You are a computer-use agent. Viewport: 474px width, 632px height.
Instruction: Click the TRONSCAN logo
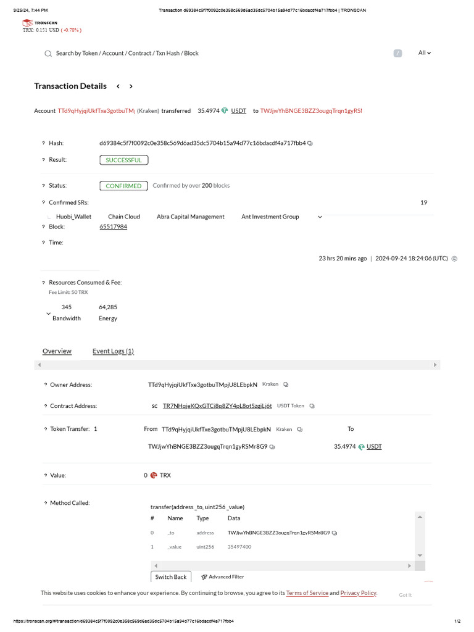click(40, 23)
